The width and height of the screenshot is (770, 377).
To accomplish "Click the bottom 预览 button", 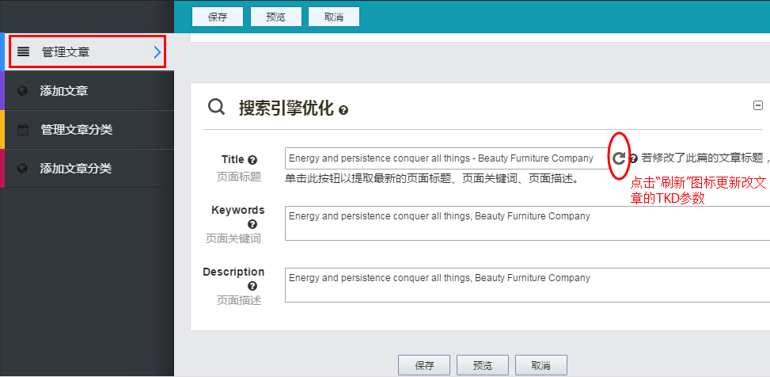I will click(x=482, y=365).
